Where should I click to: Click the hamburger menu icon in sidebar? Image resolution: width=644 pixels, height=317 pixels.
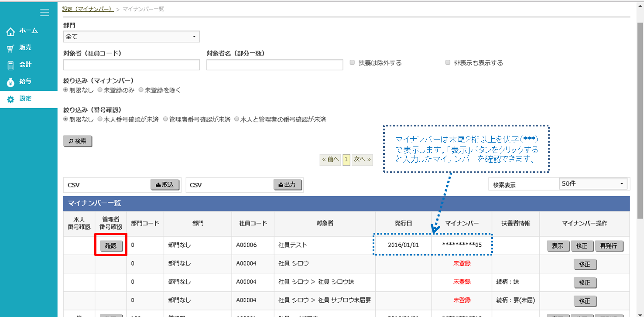(45, 13)
